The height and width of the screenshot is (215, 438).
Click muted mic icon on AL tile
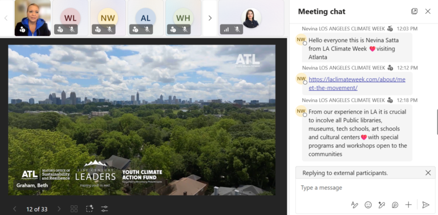147,29
